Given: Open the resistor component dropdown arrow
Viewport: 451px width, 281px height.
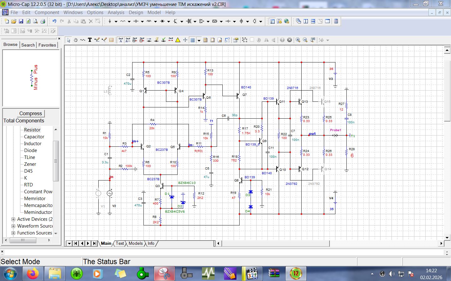Looking at the screenshot, I should click(129, 22).
